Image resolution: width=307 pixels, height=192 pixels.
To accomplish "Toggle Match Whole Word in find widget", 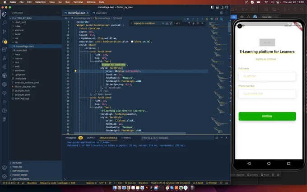I will [x=167, y=23].
